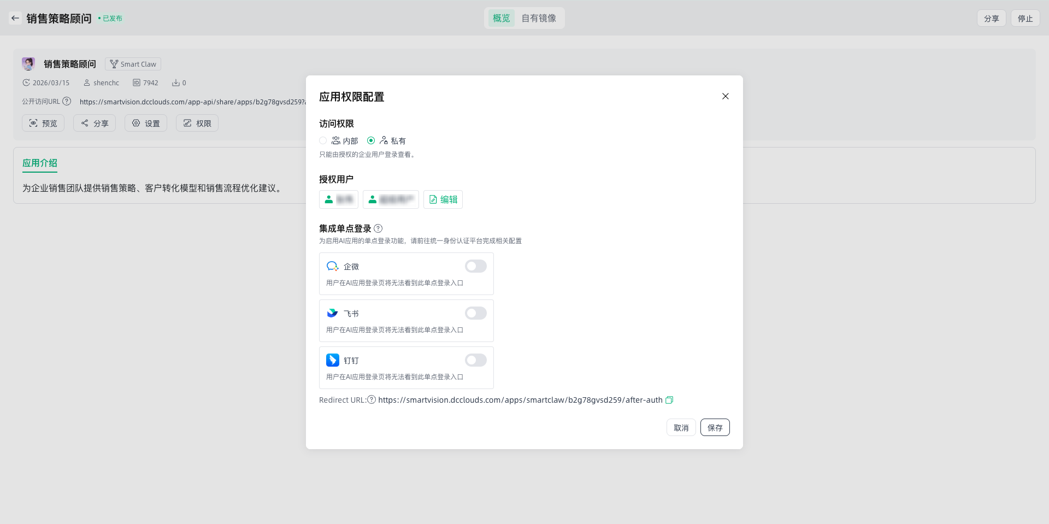1049x524 pixels.
Task: Turn on the 钉钉 single sign-on switch
Action: pyautogui.click(x=475, y=360)
